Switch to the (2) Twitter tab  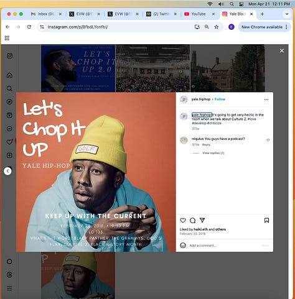[x=161, y=14]
